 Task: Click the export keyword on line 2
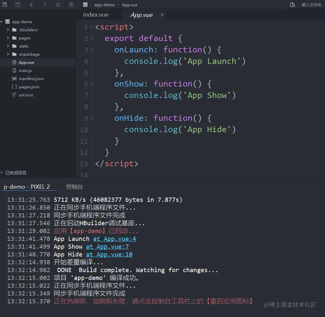[119, 38]
